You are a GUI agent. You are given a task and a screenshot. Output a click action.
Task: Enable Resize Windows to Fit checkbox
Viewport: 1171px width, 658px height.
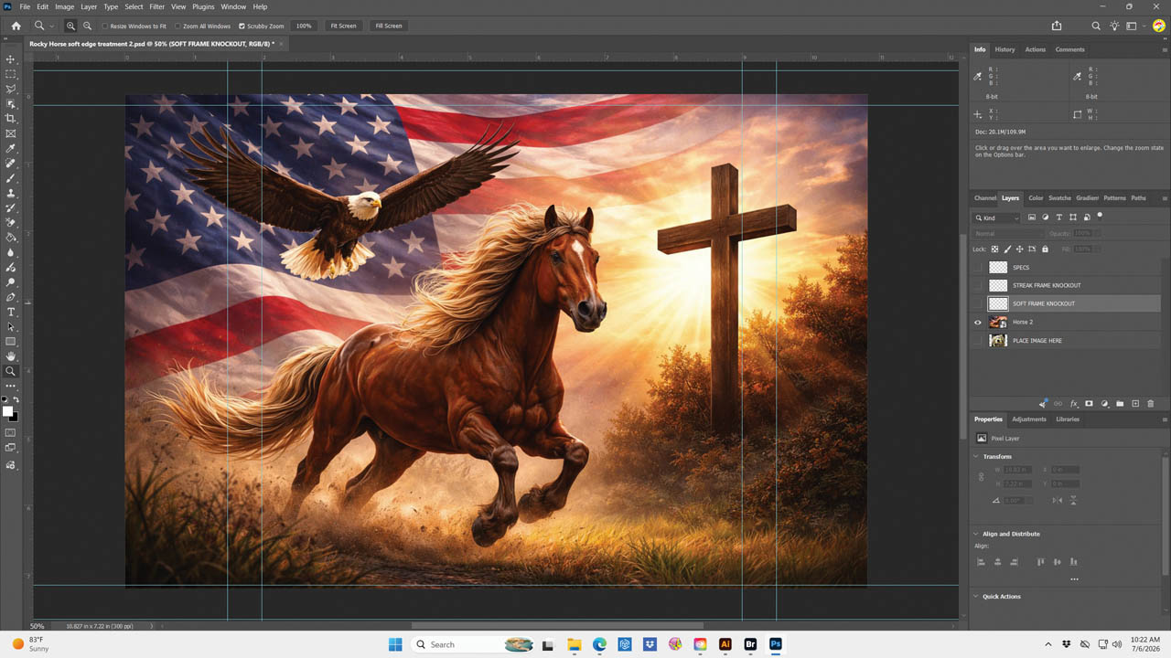pos(105,26)
